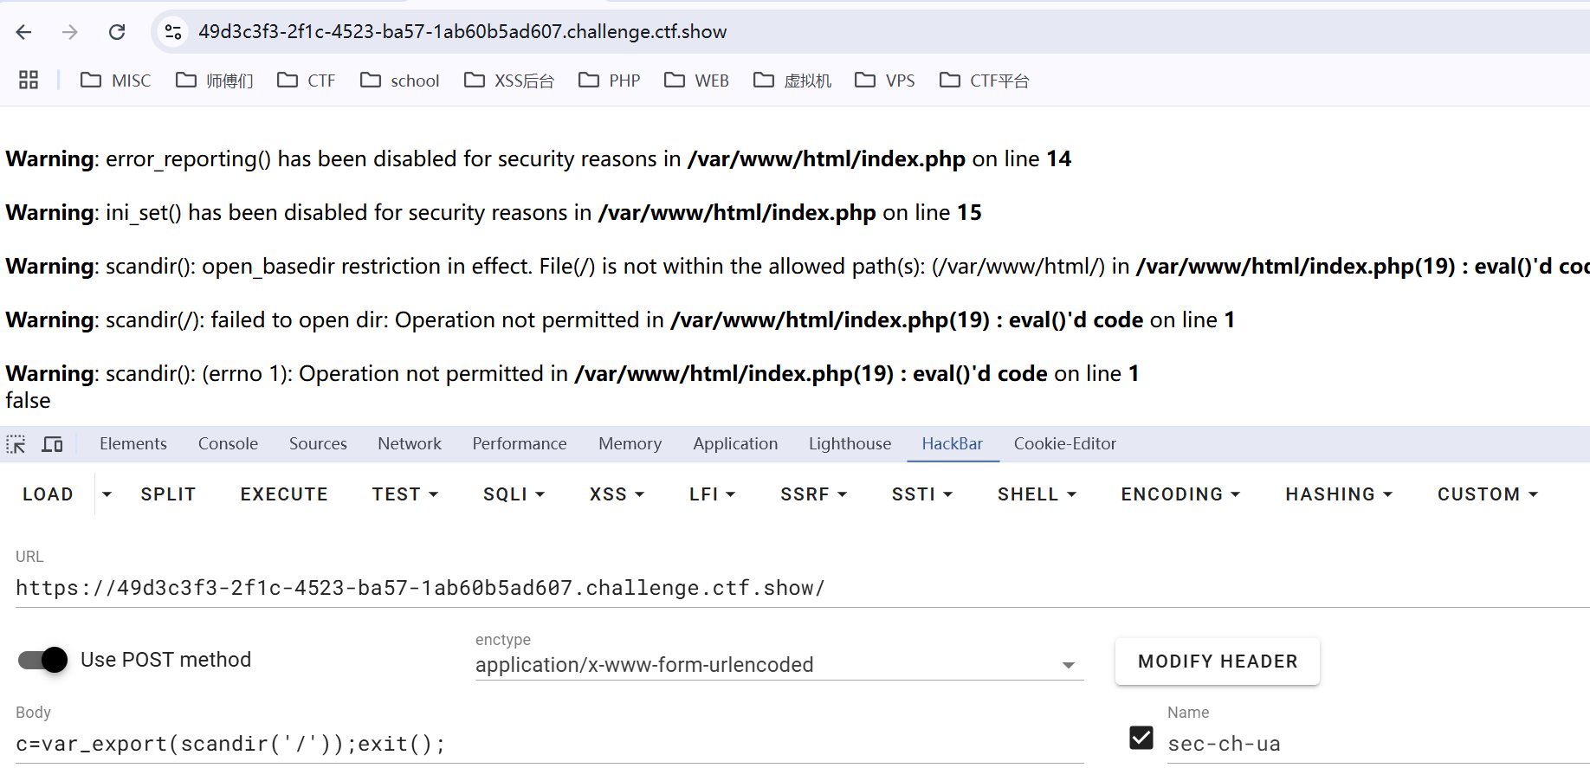Click the browser back navigation icon
This screenshot has width=1590, height=768.
(23, 31)
